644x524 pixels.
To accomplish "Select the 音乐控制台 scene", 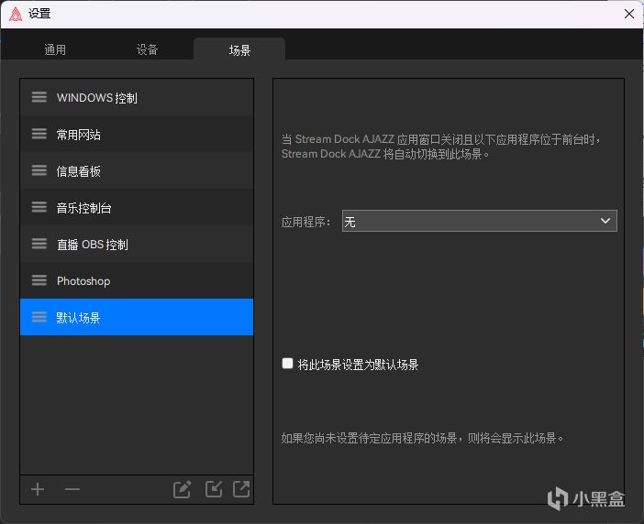I will pyautogui.click(x=137, y=207).
